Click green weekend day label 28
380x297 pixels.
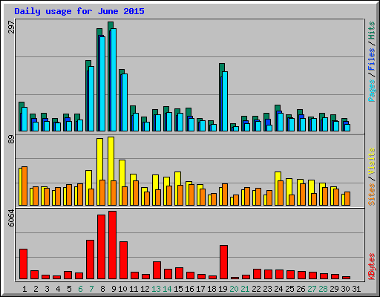pyautogui.click(x=323, y=289)
